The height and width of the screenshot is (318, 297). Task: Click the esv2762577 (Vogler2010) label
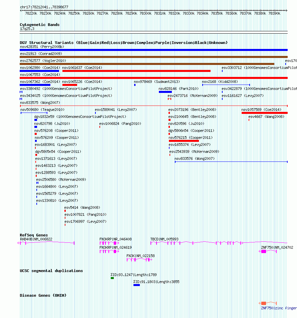click(x=43, y=61)
